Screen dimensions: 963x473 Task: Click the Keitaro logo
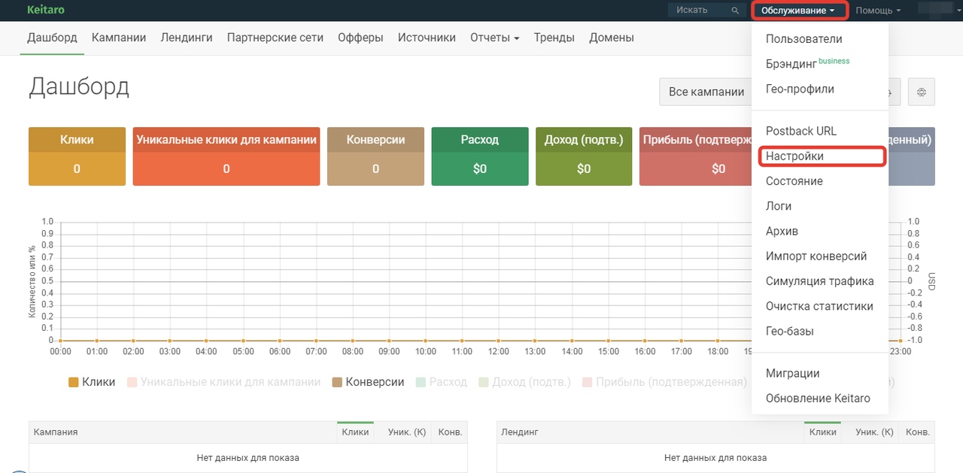pyautogui.click(x=45, y=10)
